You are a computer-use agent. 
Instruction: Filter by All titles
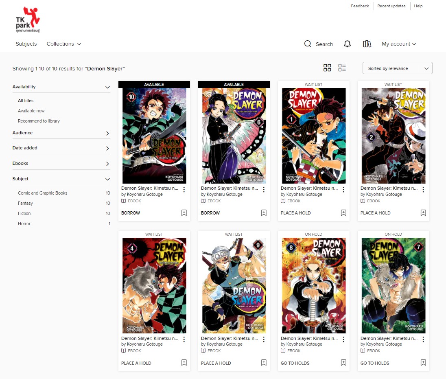[x=26, y=101]
